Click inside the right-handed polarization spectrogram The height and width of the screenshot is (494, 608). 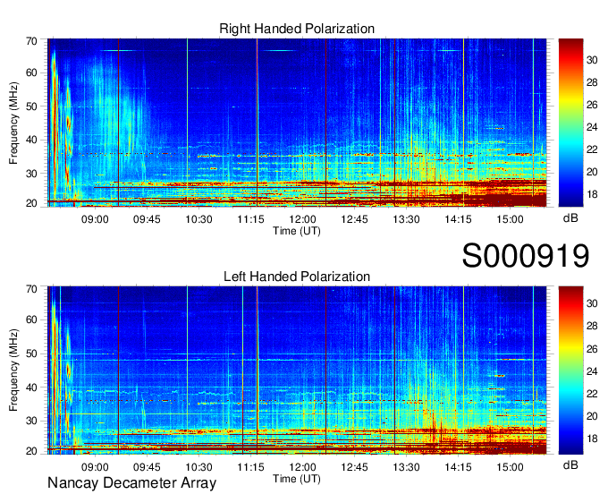(297, 123)
